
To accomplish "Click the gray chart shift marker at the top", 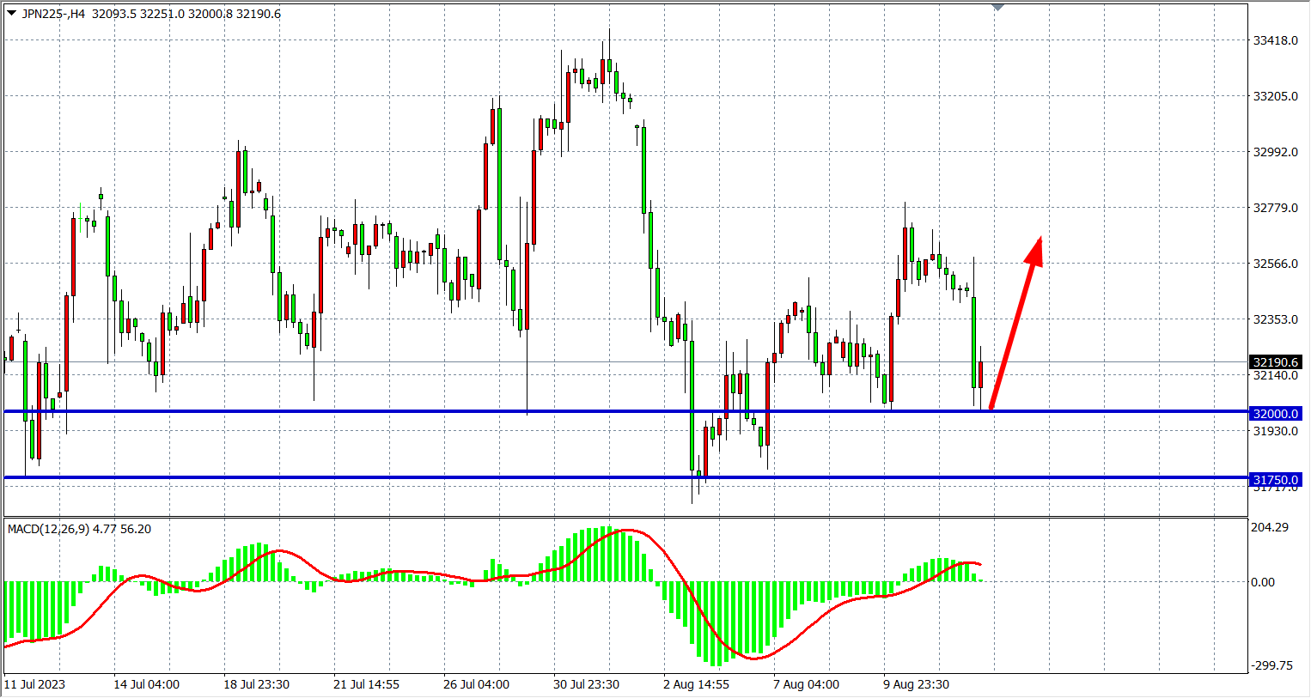I will 997,7.
